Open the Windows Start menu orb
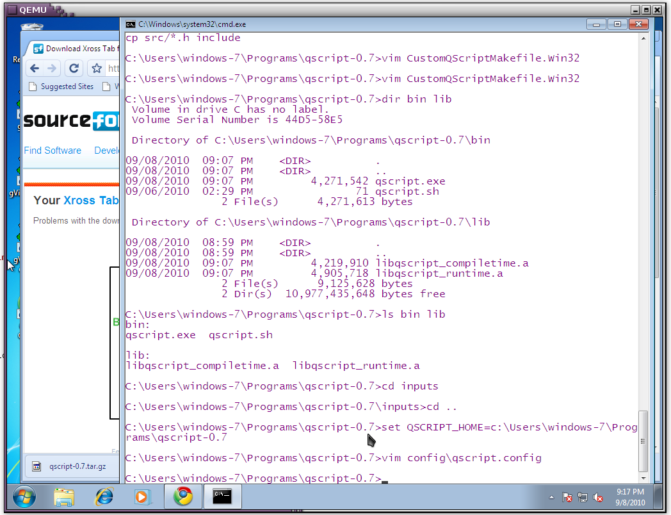This screenshot has height=515, width=671. coord(24,496)
